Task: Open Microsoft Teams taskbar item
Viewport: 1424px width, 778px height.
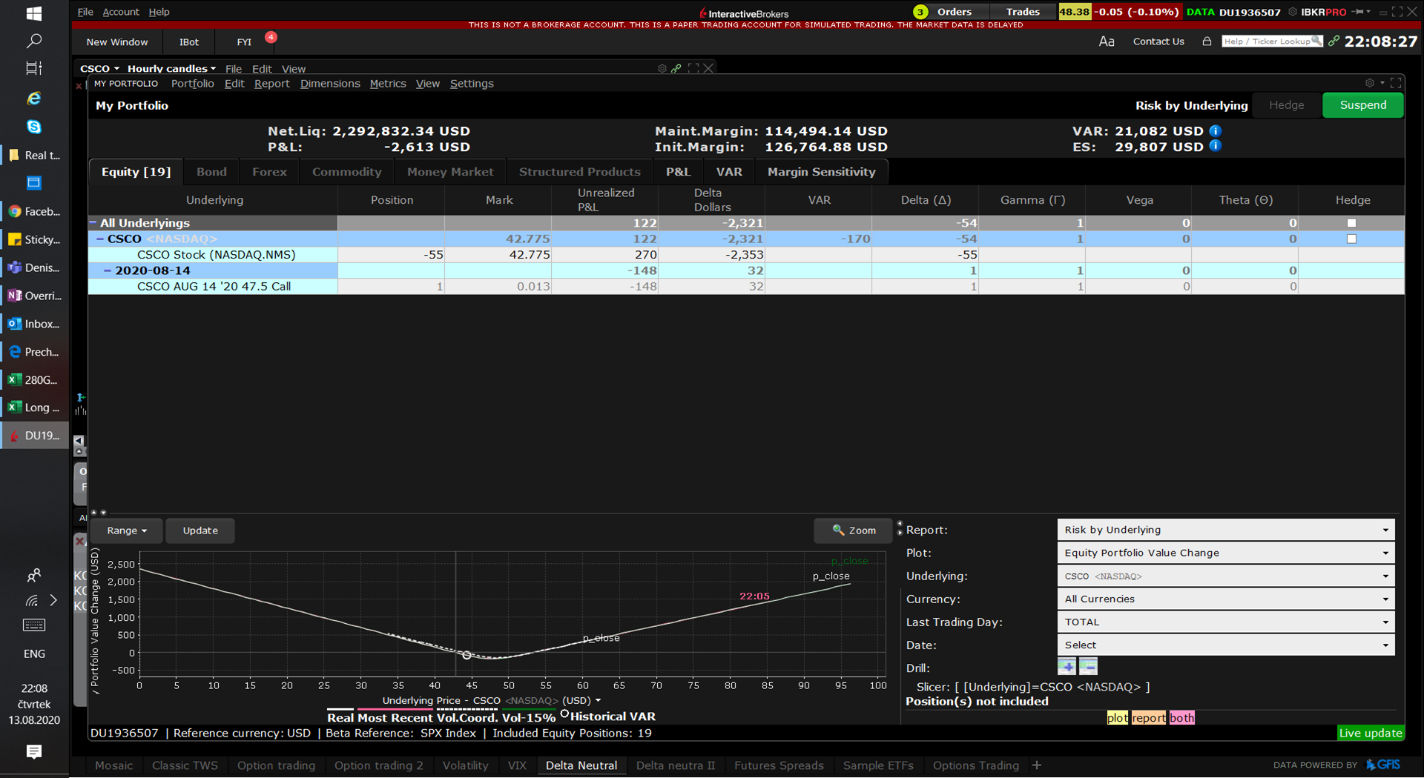Action: click(35, 267)
